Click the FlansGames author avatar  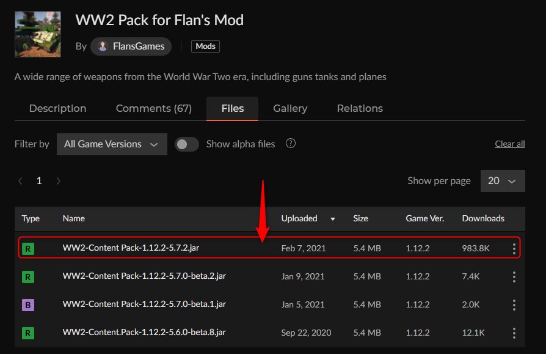pyautogui.click(x=101, y=46)
